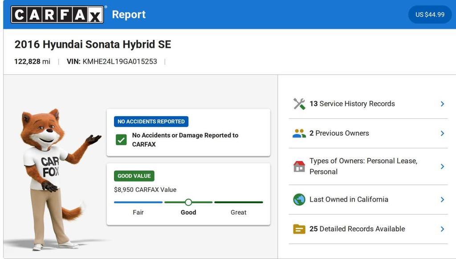Expand the Last Owned in California chevron
This screenshot has height=259, width=456.
pos(442,199)
